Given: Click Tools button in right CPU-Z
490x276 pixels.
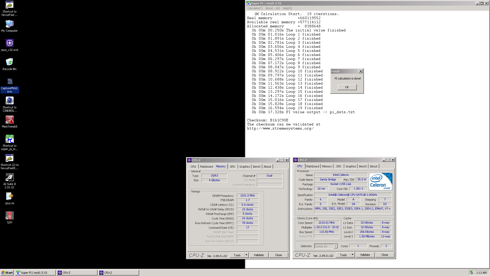Looking at the screenshot, I should (x=343, y=255).
